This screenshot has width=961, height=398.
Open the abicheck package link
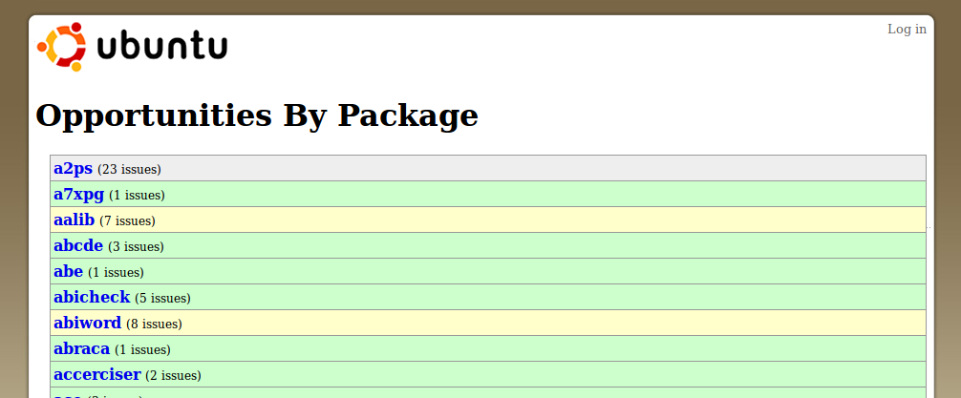[92, 297]
